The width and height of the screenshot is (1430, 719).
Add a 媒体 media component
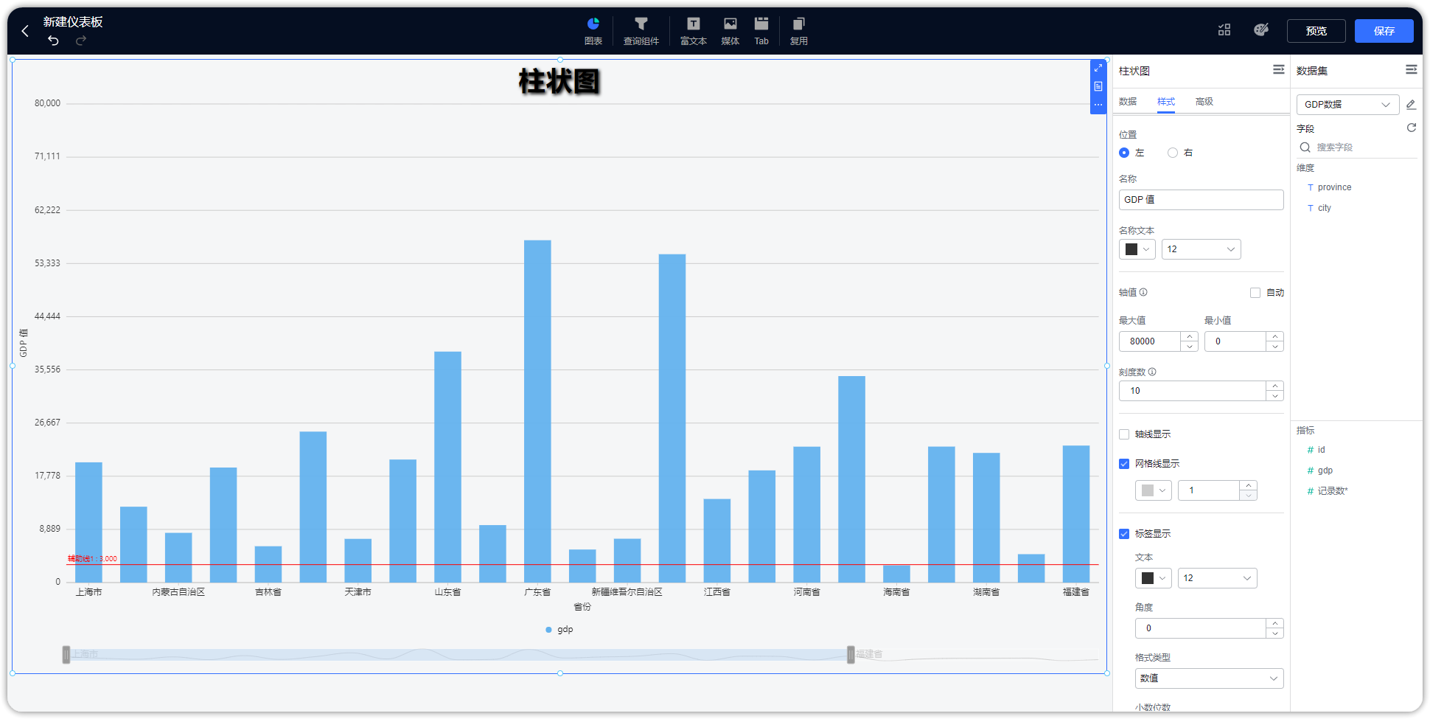(x=730, y=31)
